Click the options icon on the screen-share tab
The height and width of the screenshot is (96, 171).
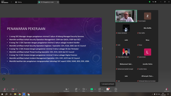[x=58, y=2]
